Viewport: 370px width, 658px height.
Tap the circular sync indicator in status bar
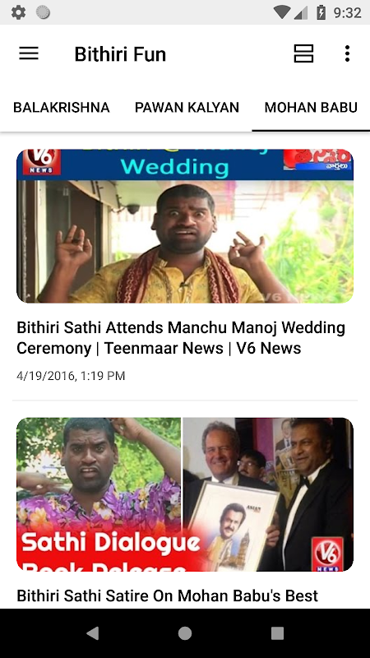[43, 12]
